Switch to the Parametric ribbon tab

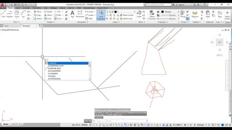(37, 8)
